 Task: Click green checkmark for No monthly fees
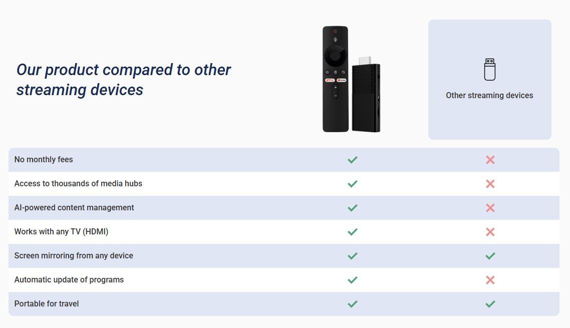[x=352, y=160]
